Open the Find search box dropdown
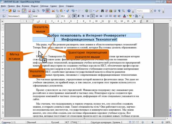 tap(151, 11)
